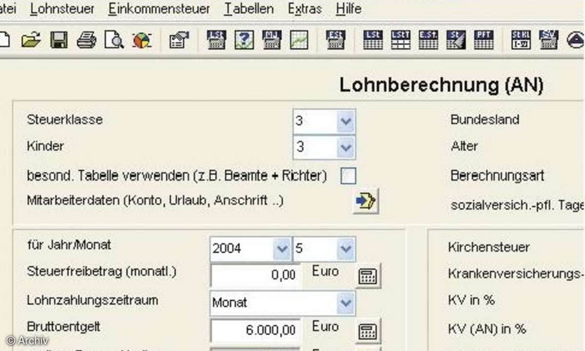Click the Bruttoentgelt label
This screenshot has height=351, width=585.
(x=63, y=326)
